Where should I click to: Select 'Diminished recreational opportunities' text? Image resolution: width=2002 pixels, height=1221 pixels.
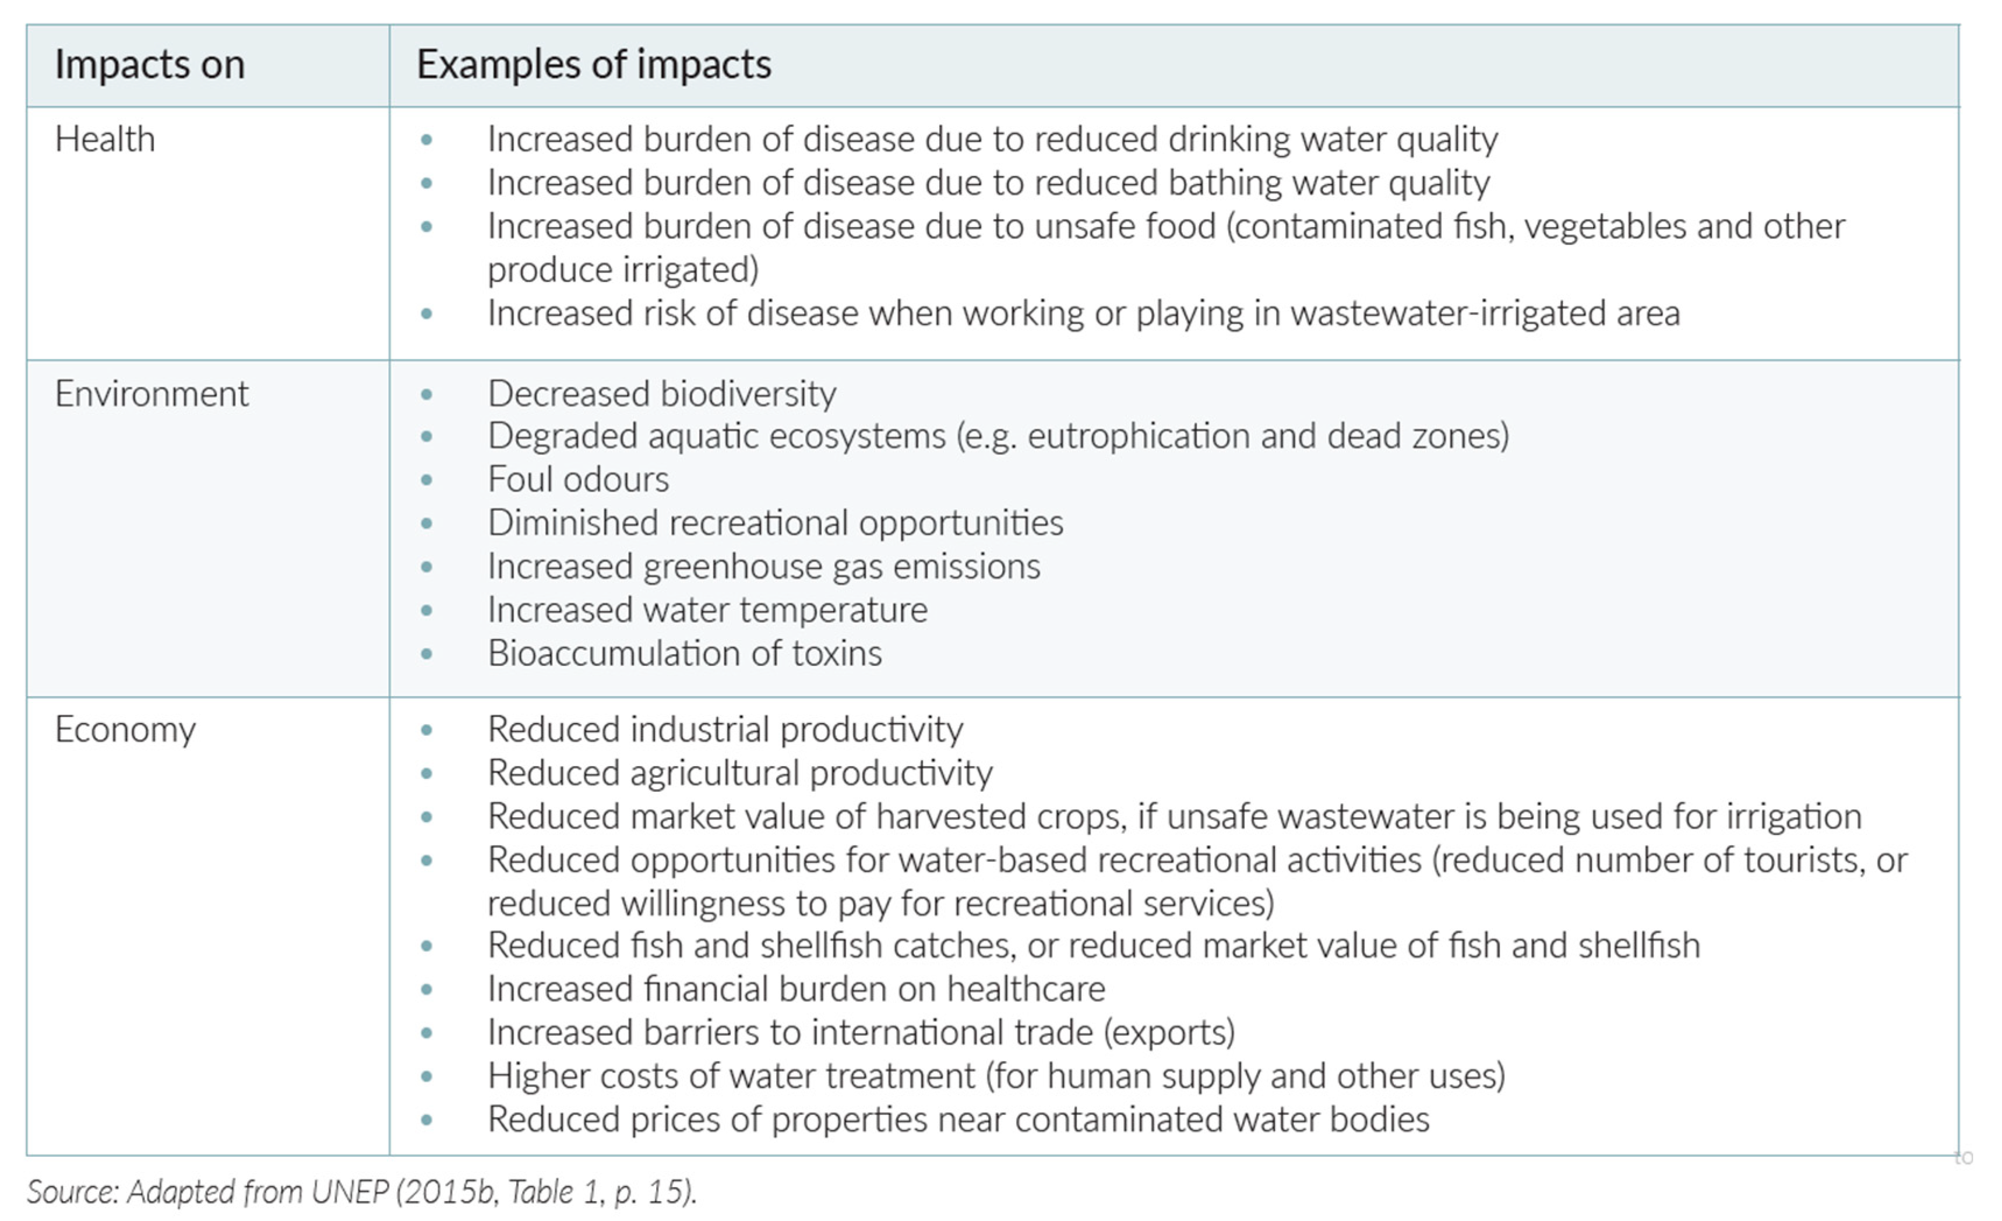click(775, 523)
